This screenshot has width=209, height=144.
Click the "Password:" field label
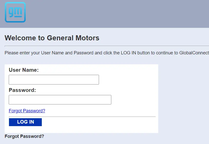[22, 90]
